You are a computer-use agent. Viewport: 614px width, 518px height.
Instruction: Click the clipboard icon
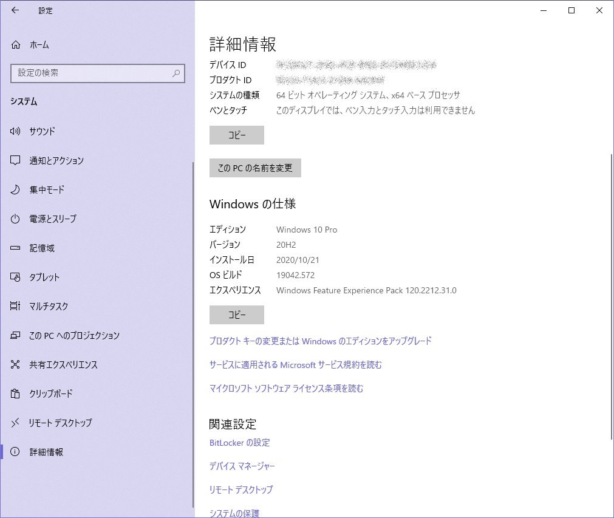coord(15,394)
